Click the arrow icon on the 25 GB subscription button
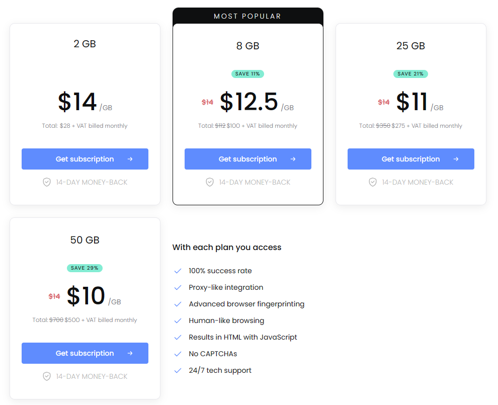The width and height of the screenshot is (498, 405). (456, 159)
